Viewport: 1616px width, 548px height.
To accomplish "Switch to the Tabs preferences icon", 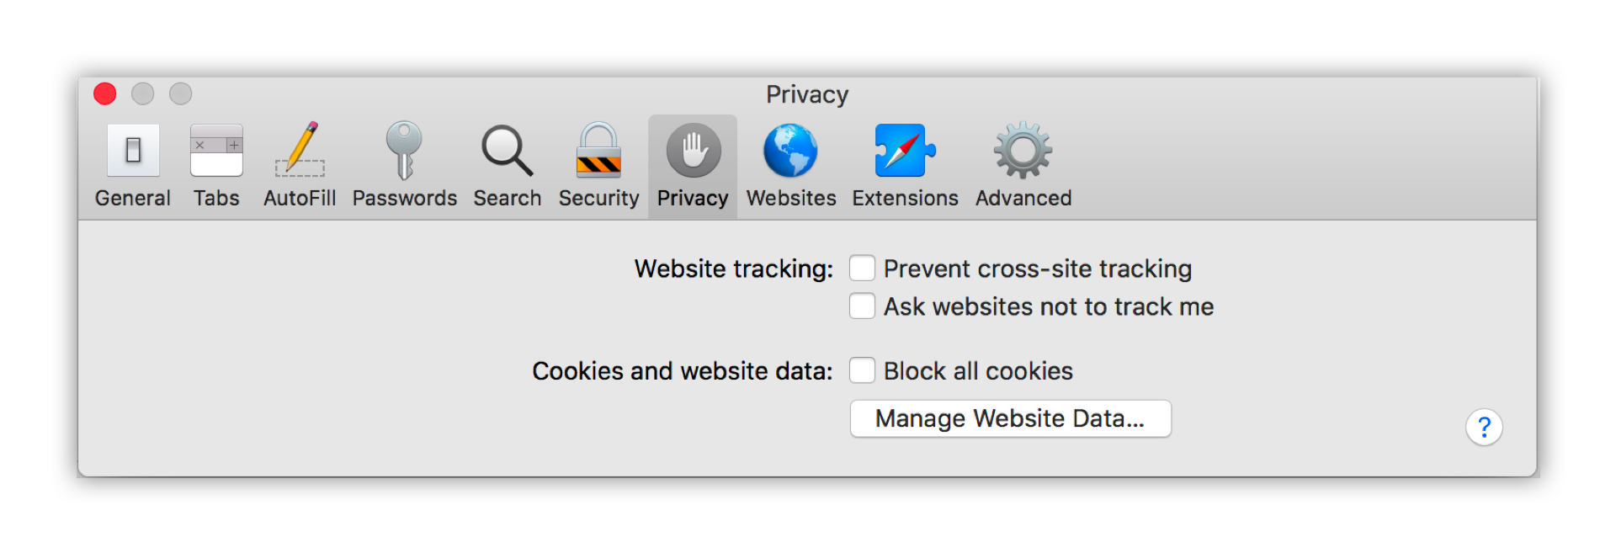I will point(216,166).
